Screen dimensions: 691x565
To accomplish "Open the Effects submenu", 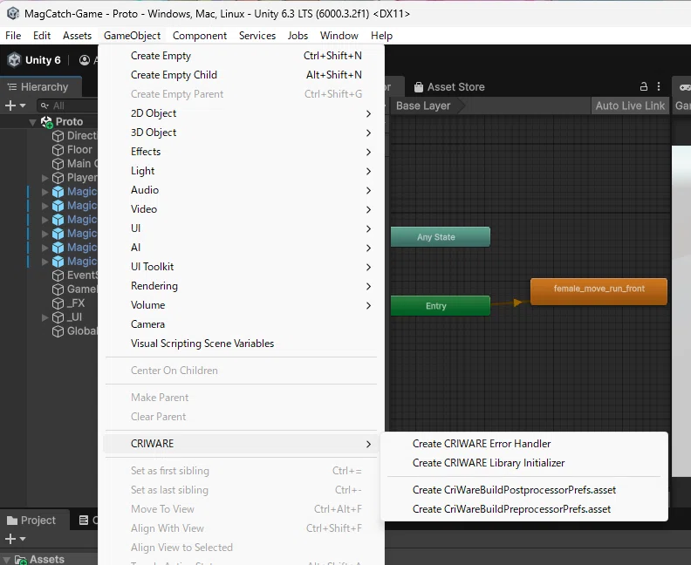I will coord(241,152).
